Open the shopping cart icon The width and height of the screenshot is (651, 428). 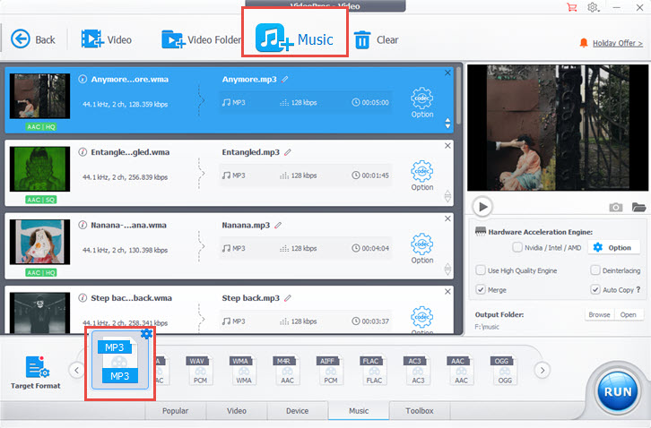tap(572, 7)
